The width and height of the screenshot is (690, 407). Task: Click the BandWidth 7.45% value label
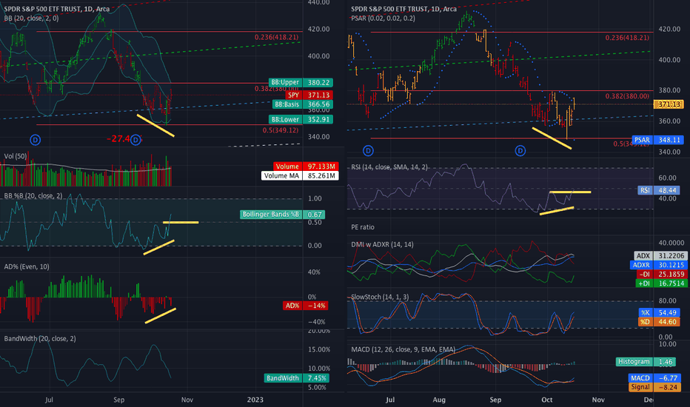coord(297,378)
